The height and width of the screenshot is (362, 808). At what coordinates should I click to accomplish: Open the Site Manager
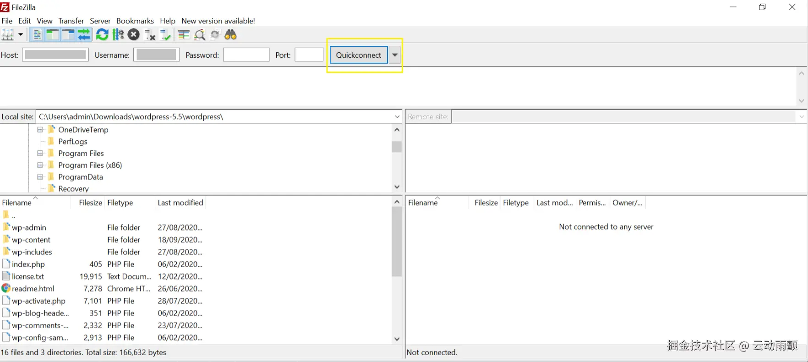[x=8, y=35]
